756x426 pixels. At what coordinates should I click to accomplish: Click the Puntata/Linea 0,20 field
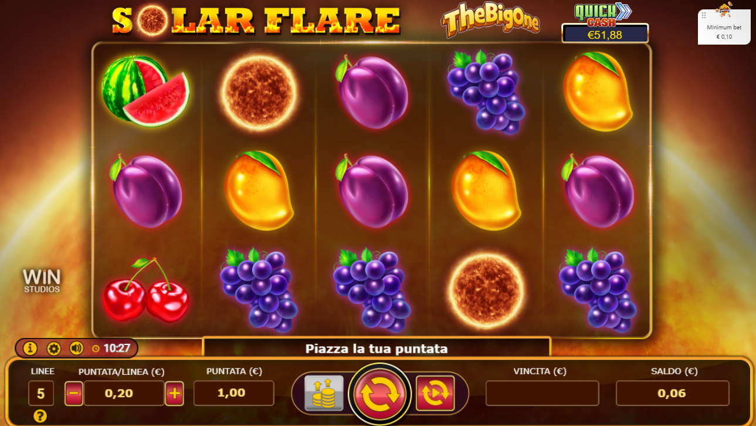(x=124, y=393)
